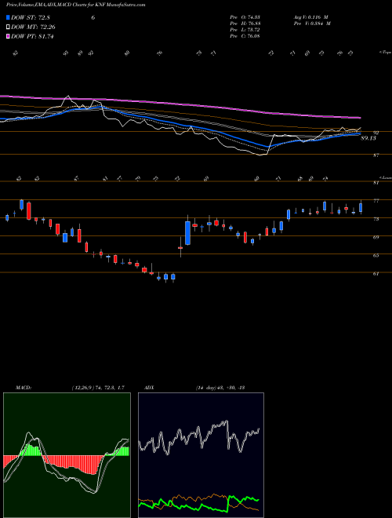Select the 'DOW MT: 72.26' value
392x518 pixels.
coord(34,27)
